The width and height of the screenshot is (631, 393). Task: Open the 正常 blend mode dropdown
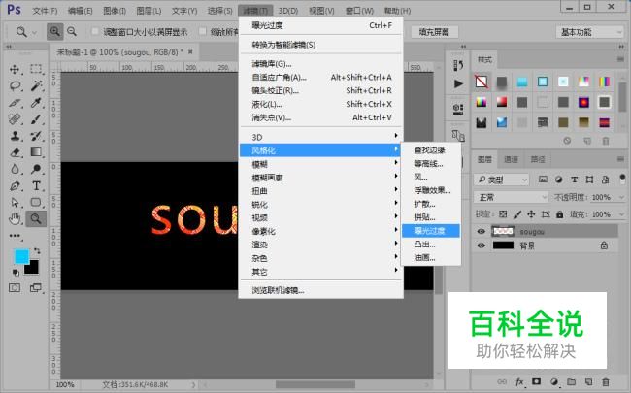tap(511, 197)
